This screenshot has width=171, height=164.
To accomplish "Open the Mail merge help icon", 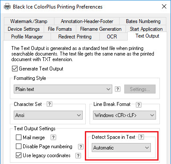I will coord(53,138).
